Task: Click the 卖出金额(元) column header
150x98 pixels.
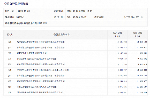Action: click(138, 35)
